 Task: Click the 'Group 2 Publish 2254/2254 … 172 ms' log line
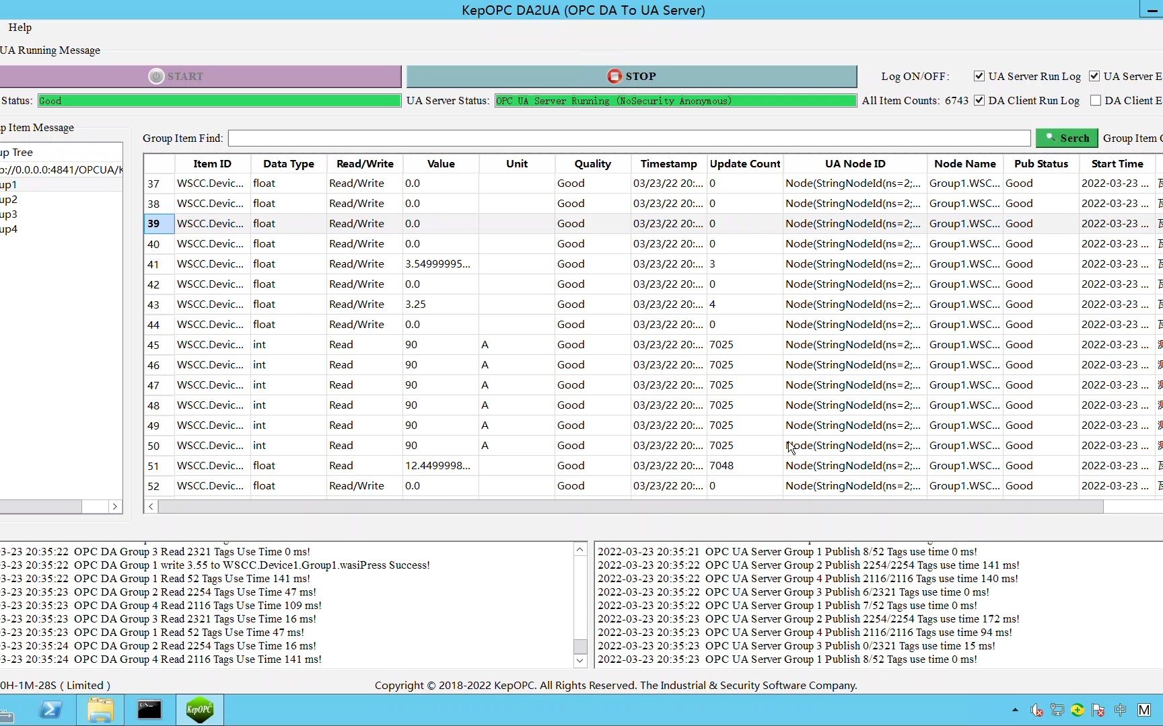[x=808, y=619]
